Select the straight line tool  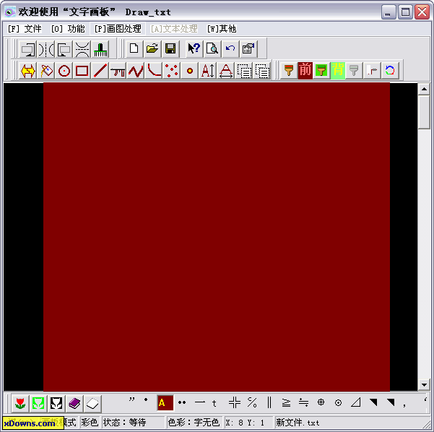point(100,71)
